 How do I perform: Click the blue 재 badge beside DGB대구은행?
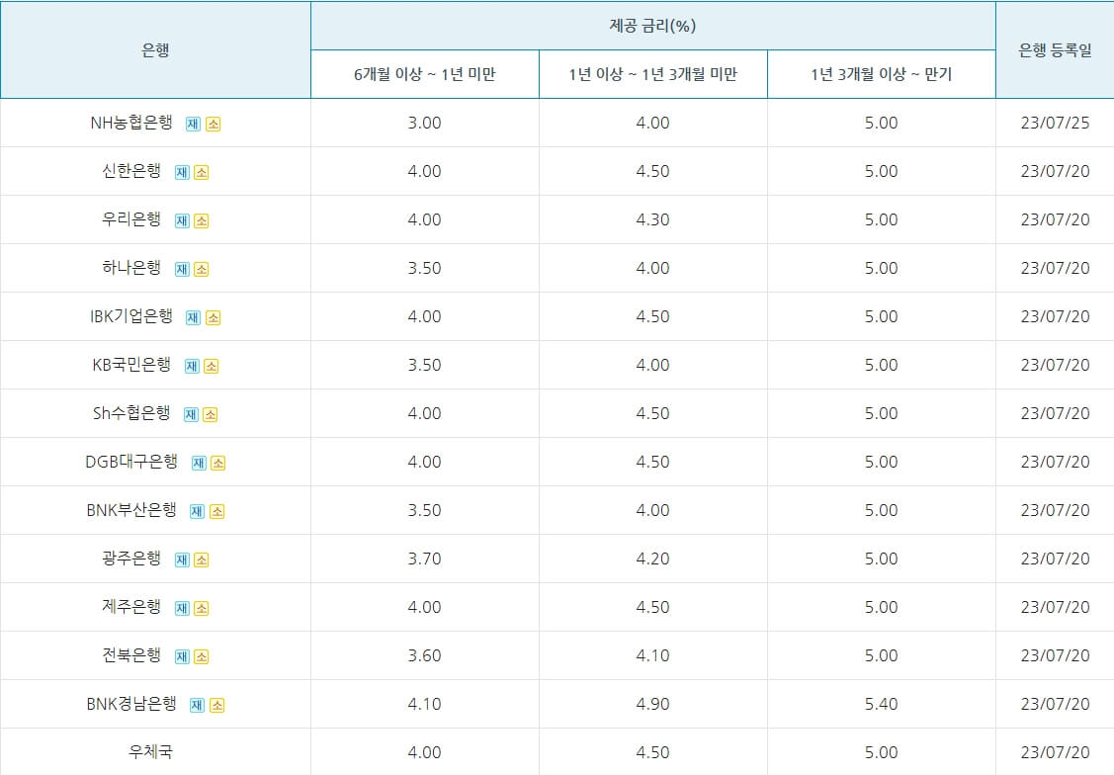click(x=199, y=464)
